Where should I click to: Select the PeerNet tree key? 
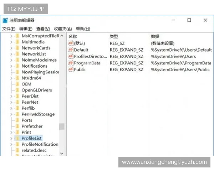30,102
